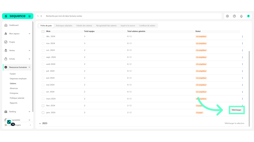The width and height of the screenshot is (254, 142).
Task: Check the sept. 2024 row checkbox
Action: [x=43, y=57]
